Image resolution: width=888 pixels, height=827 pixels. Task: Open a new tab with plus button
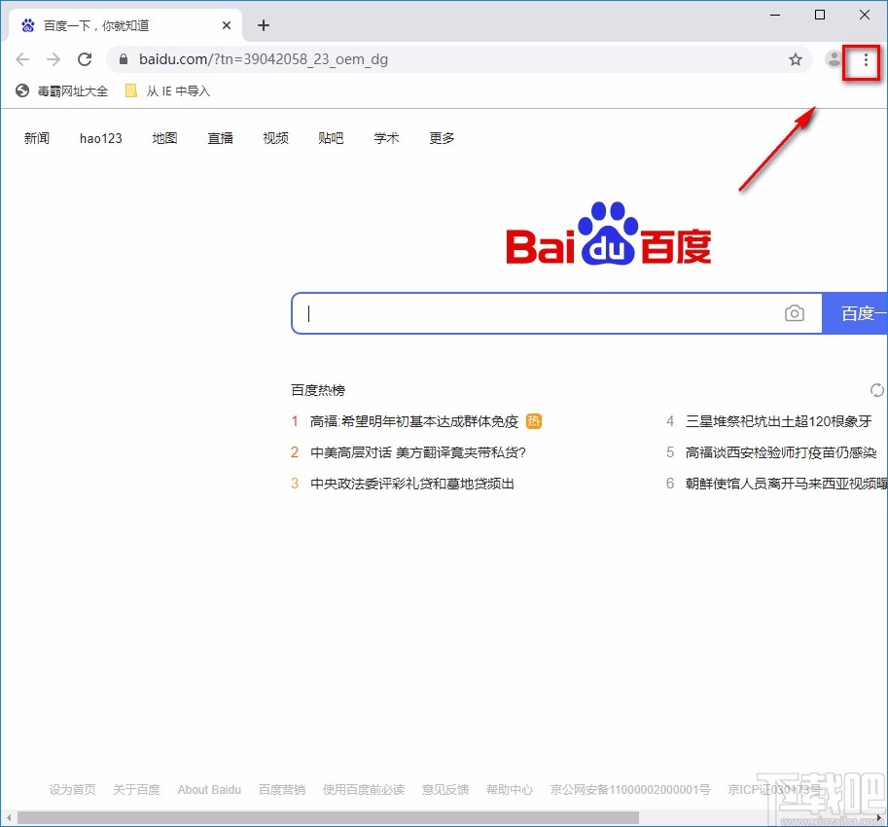click(x=263, y=25)
